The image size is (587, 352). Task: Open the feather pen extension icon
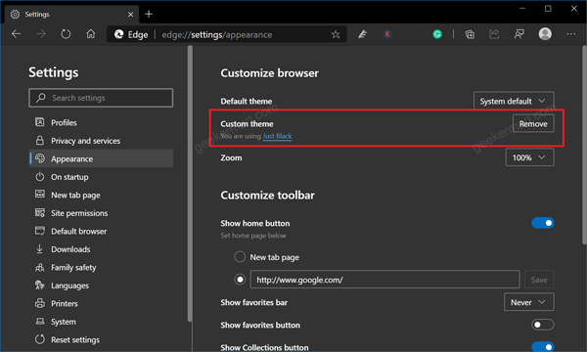[362, 34]
